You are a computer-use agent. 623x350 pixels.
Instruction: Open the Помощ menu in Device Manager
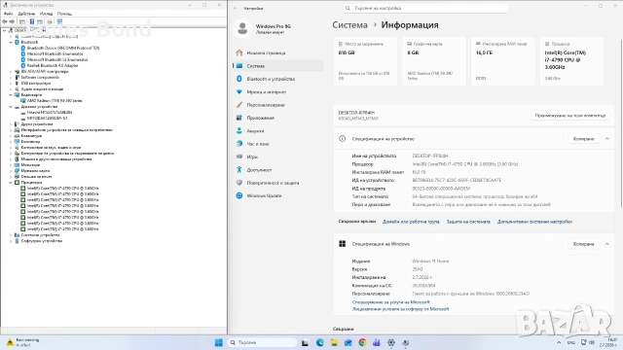[64, 14]
